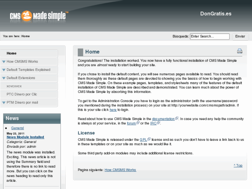252x189 pixels.
Task: Click the Home page heading
Action: (x=93, y=52)
